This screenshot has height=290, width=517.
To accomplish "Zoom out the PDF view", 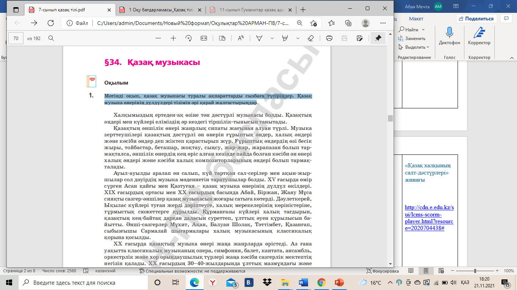I will coord(158,38).
